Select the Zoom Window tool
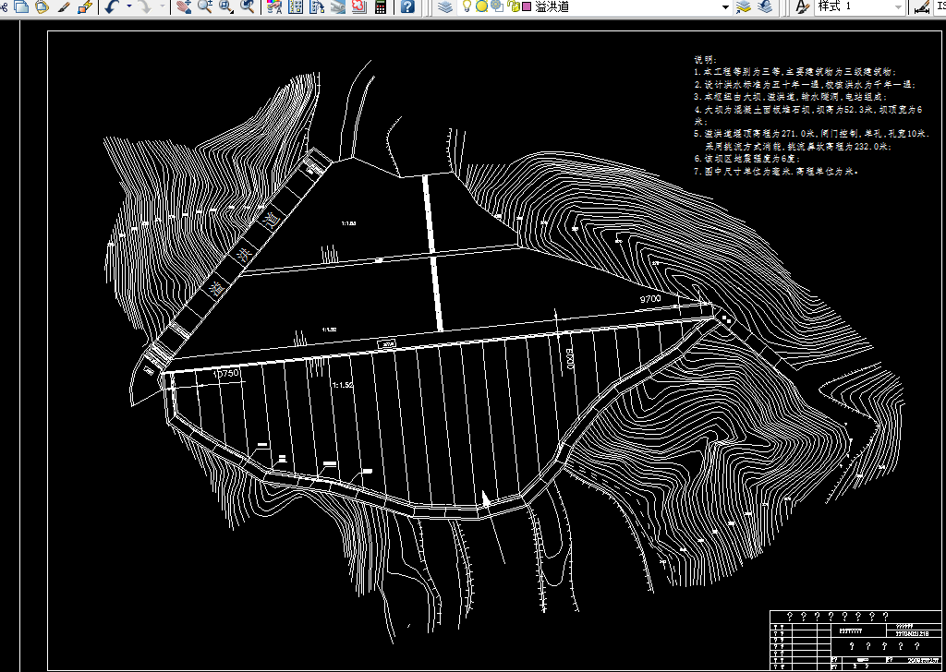Screen dimensions: 946x672 (226, 6)
